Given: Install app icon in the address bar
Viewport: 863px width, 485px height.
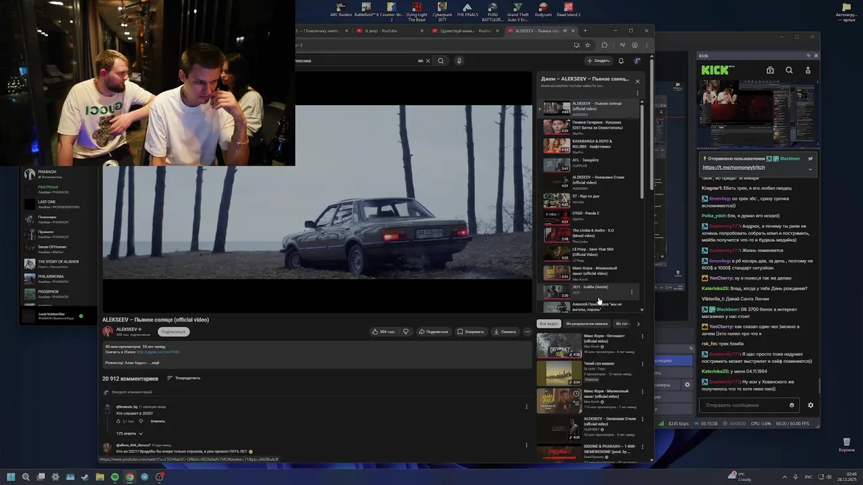Looking at the screenshot, I should [x=576, y=45].
